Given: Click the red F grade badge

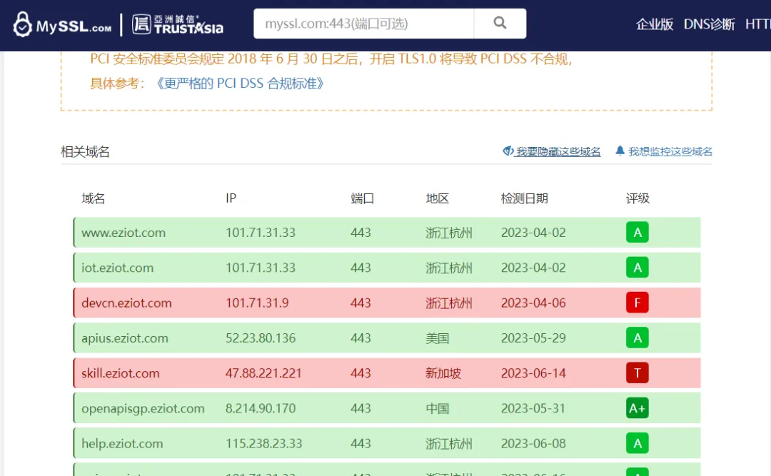Looking at the screenshot, I should pyautogui.click(x=637, y=303).
